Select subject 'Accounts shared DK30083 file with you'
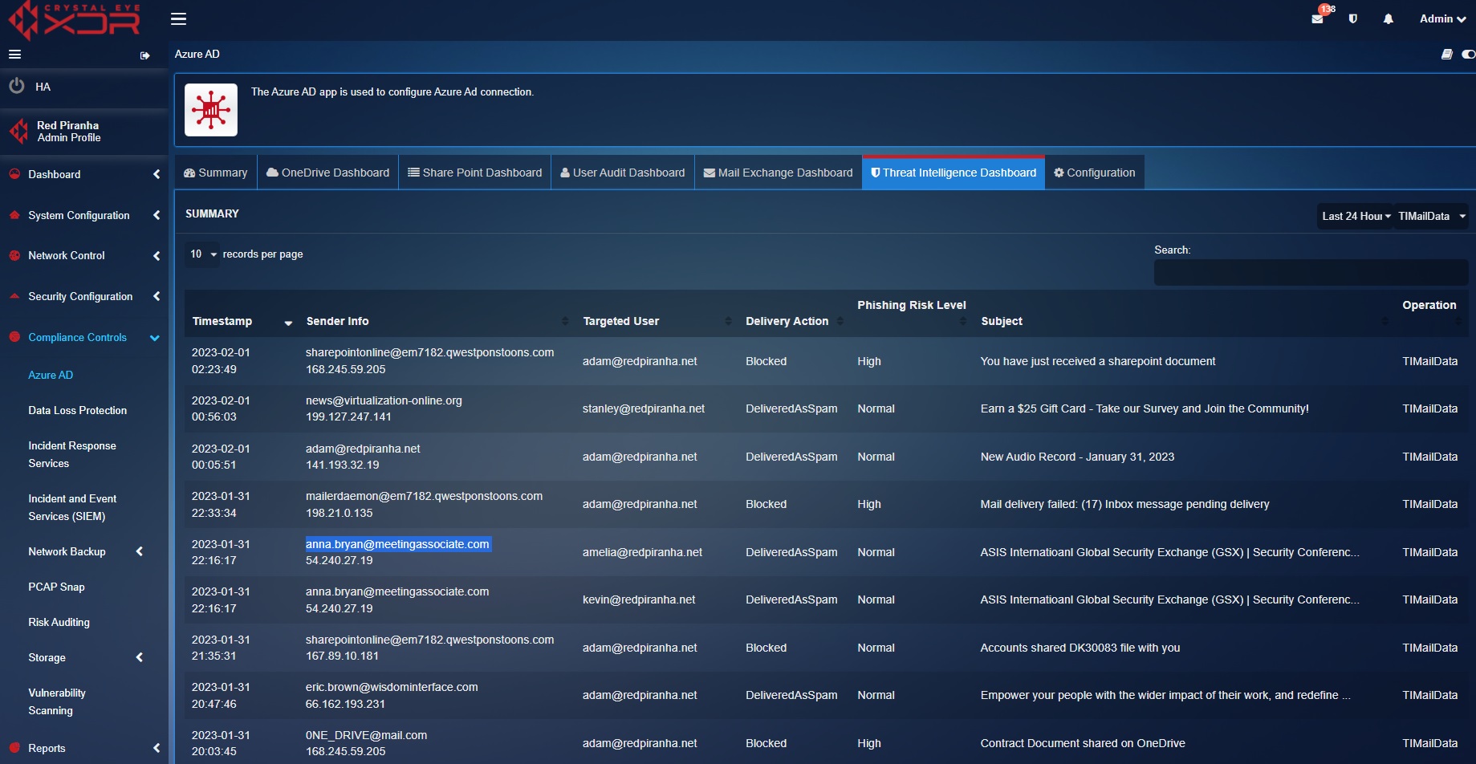1476x764 pixels. (1080, 648)
